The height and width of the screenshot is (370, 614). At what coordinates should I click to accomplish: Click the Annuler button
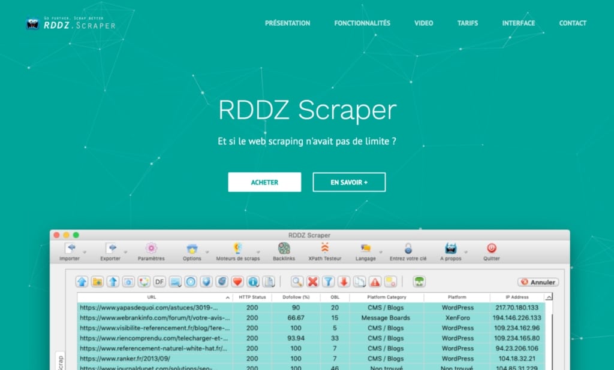pyautogui.click(x=538, y=282)
